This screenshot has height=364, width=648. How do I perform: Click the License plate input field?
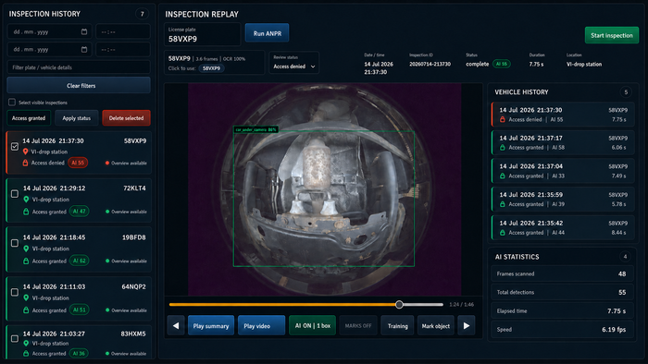pos(202,34)
